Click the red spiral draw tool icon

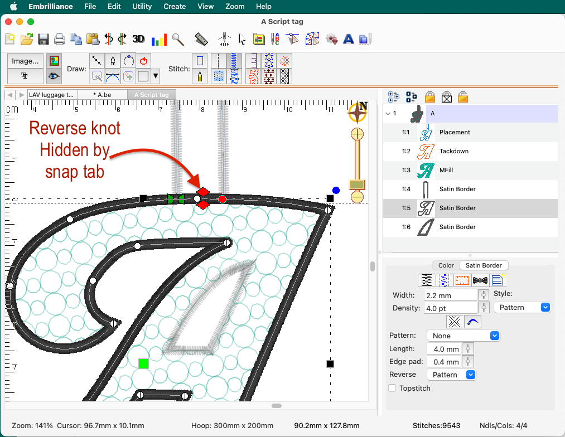point(143,61)
